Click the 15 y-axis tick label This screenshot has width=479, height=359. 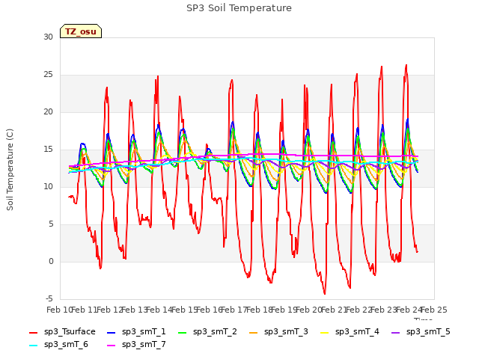pyautogui.click(x=48, y=150)
